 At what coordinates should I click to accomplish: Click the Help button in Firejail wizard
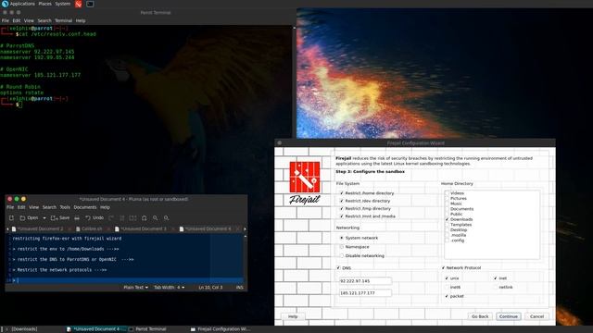coord(293,316)
